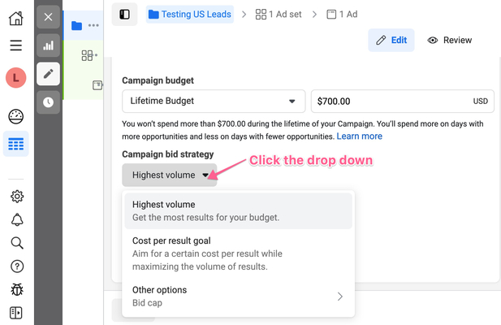Expand the Highest volume bid strategy dropdown
The height and width of the screenshot is (325, 501).
[170, 175]
